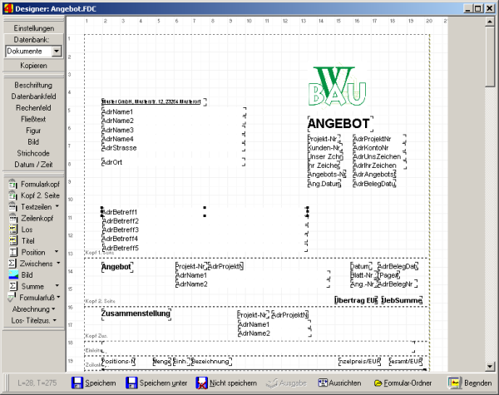Select the Formularkopf section icon

[12, 183]
